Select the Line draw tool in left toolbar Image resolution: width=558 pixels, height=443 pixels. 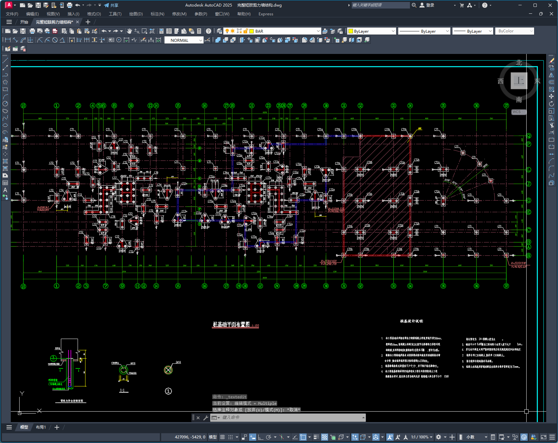(5, 60)
